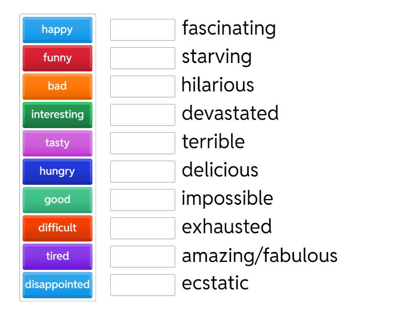
Task: Select the tasty tile
Action: point(57,143)
